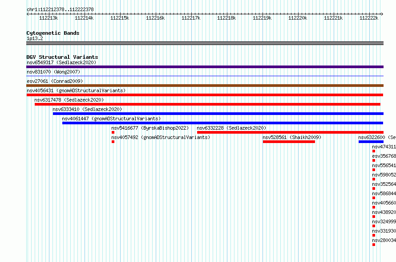Screen dimensions: 396x262
Task: Open the label beginning nsv598052
Action: point(384,175)
